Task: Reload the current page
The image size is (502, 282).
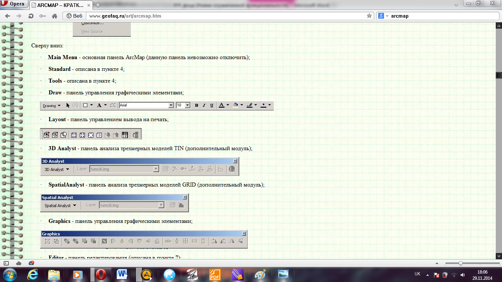Action: pyautogui.click(x=31, y=16)
